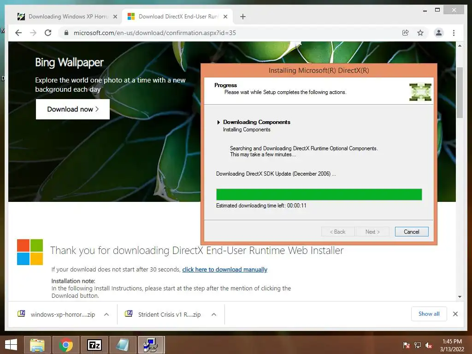This screenshot has height=354, width=472.
Task: Click the Downloading DirectX SDK Update status text
Action: point(276,174)
